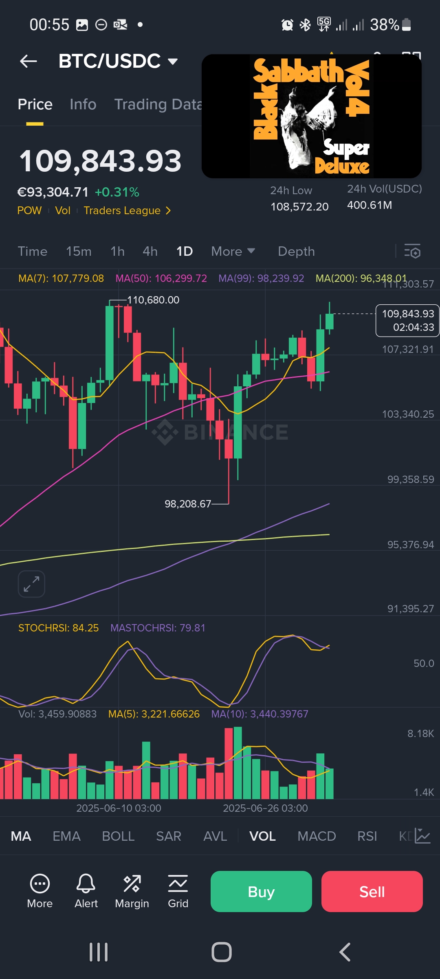Select the 1h chart interval

[117, 251]
